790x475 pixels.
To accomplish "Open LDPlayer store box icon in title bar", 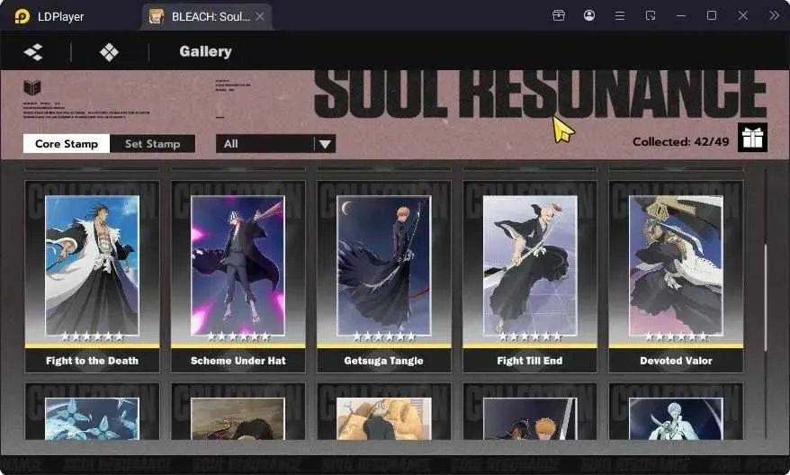I will tap(558, 15).
